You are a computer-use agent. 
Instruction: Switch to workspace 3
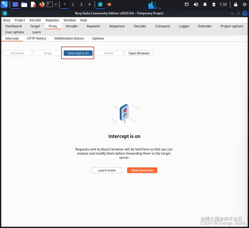81,4
